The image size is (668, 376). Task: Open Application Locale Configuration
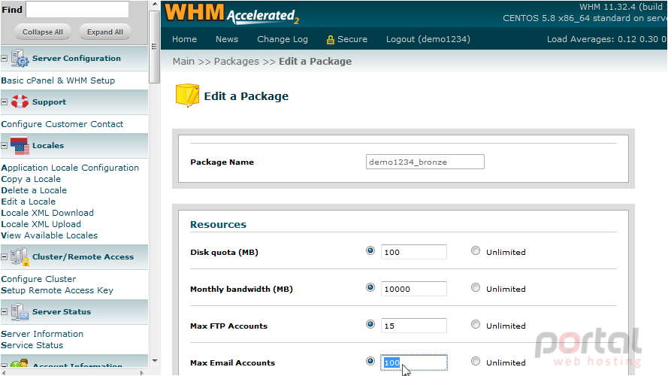point(70,168)
